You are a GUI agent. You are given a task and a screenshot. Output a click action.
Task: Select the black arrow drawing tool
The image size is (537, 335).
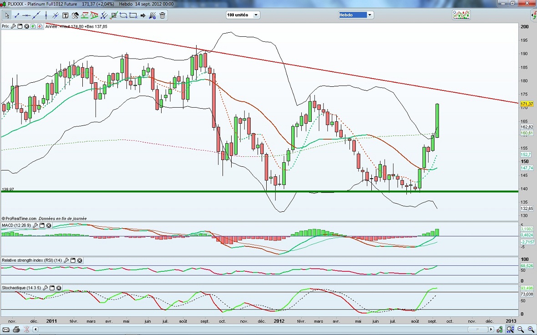(143, 15)
